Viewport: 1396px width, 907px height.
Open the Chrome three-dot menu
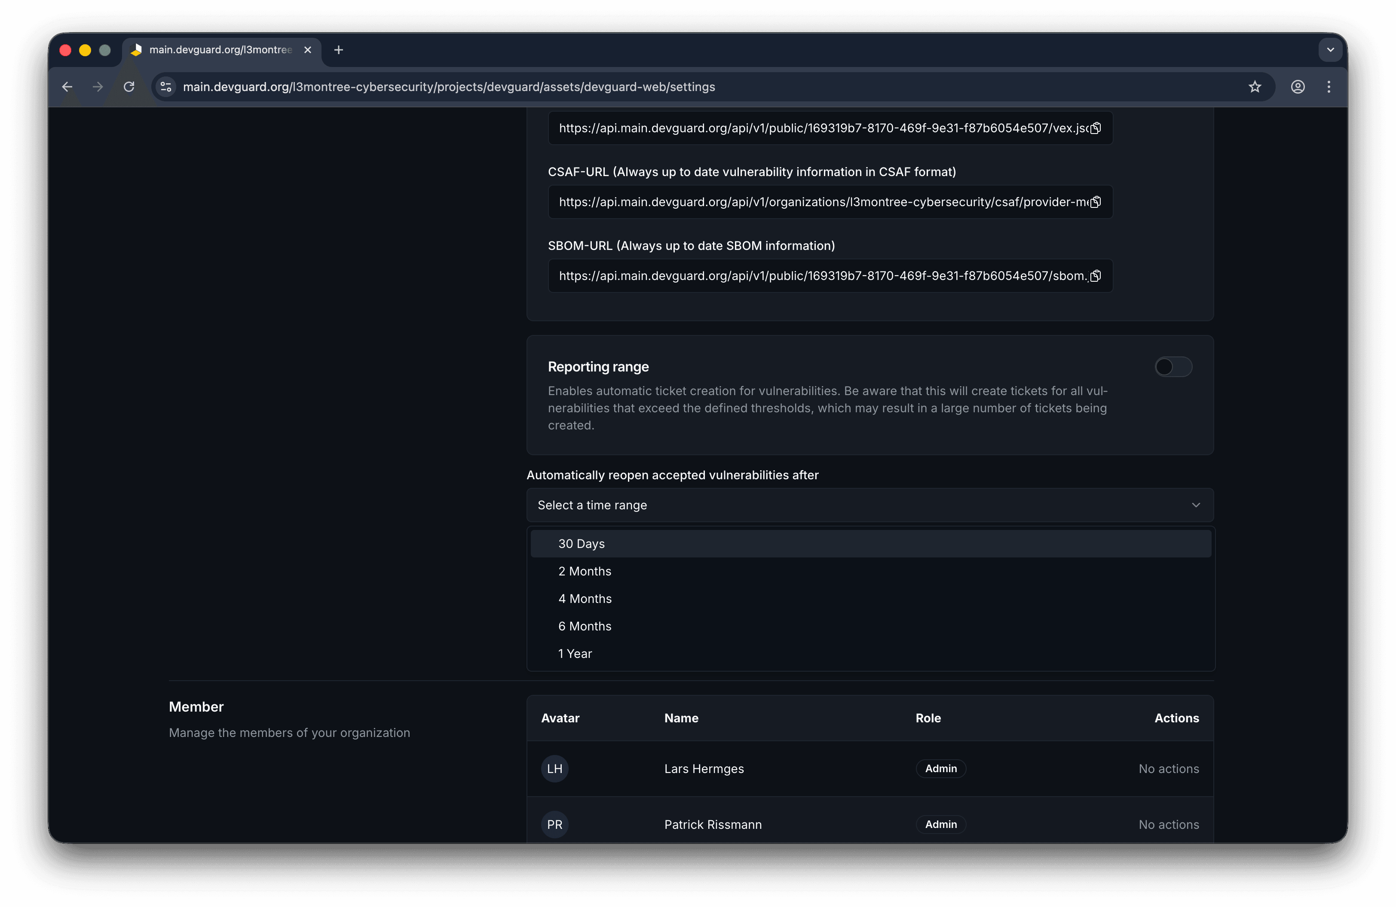click(1329, 87)
